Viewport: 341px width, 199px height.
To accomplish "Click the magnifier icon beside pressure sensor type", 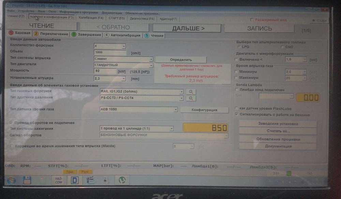I will 191,98.
